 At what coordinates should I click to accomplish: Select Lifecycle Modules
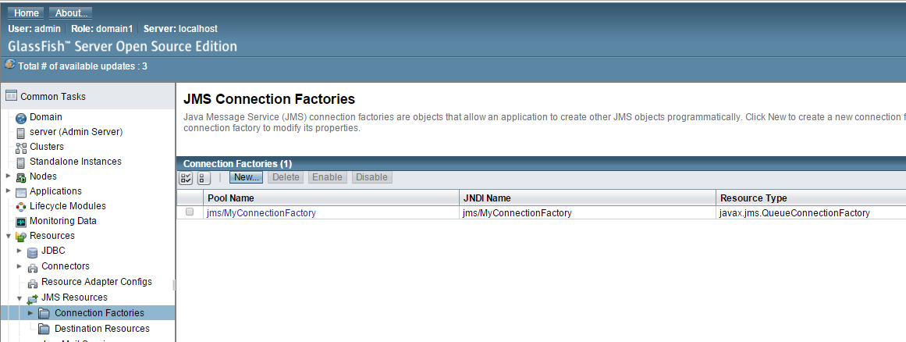(x=68, y=205)
